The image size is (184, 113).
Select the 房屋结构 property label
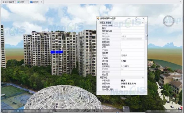tap(106, 84)
